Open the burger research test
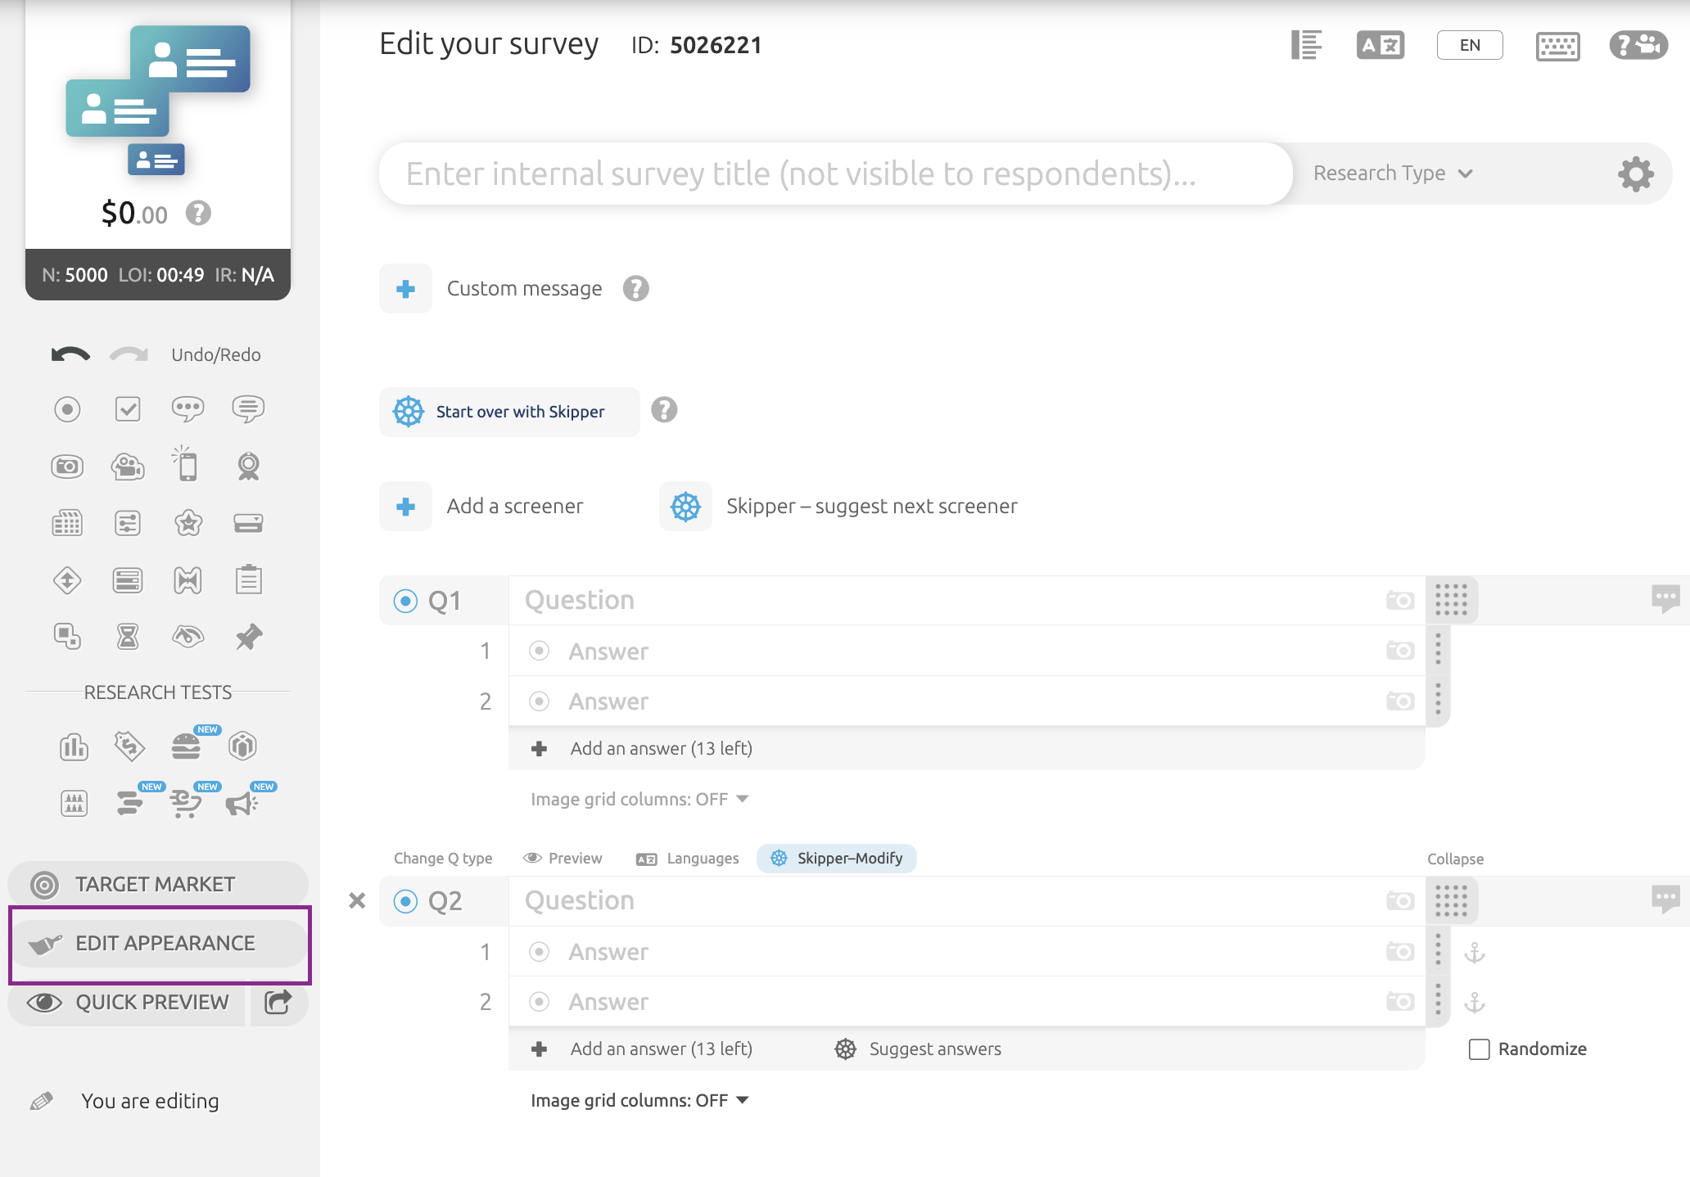The width and height of the screenshot is (1690, 1177). point(187,746)
